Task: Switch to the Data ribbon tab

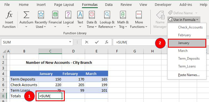Action: pos(109,5)
